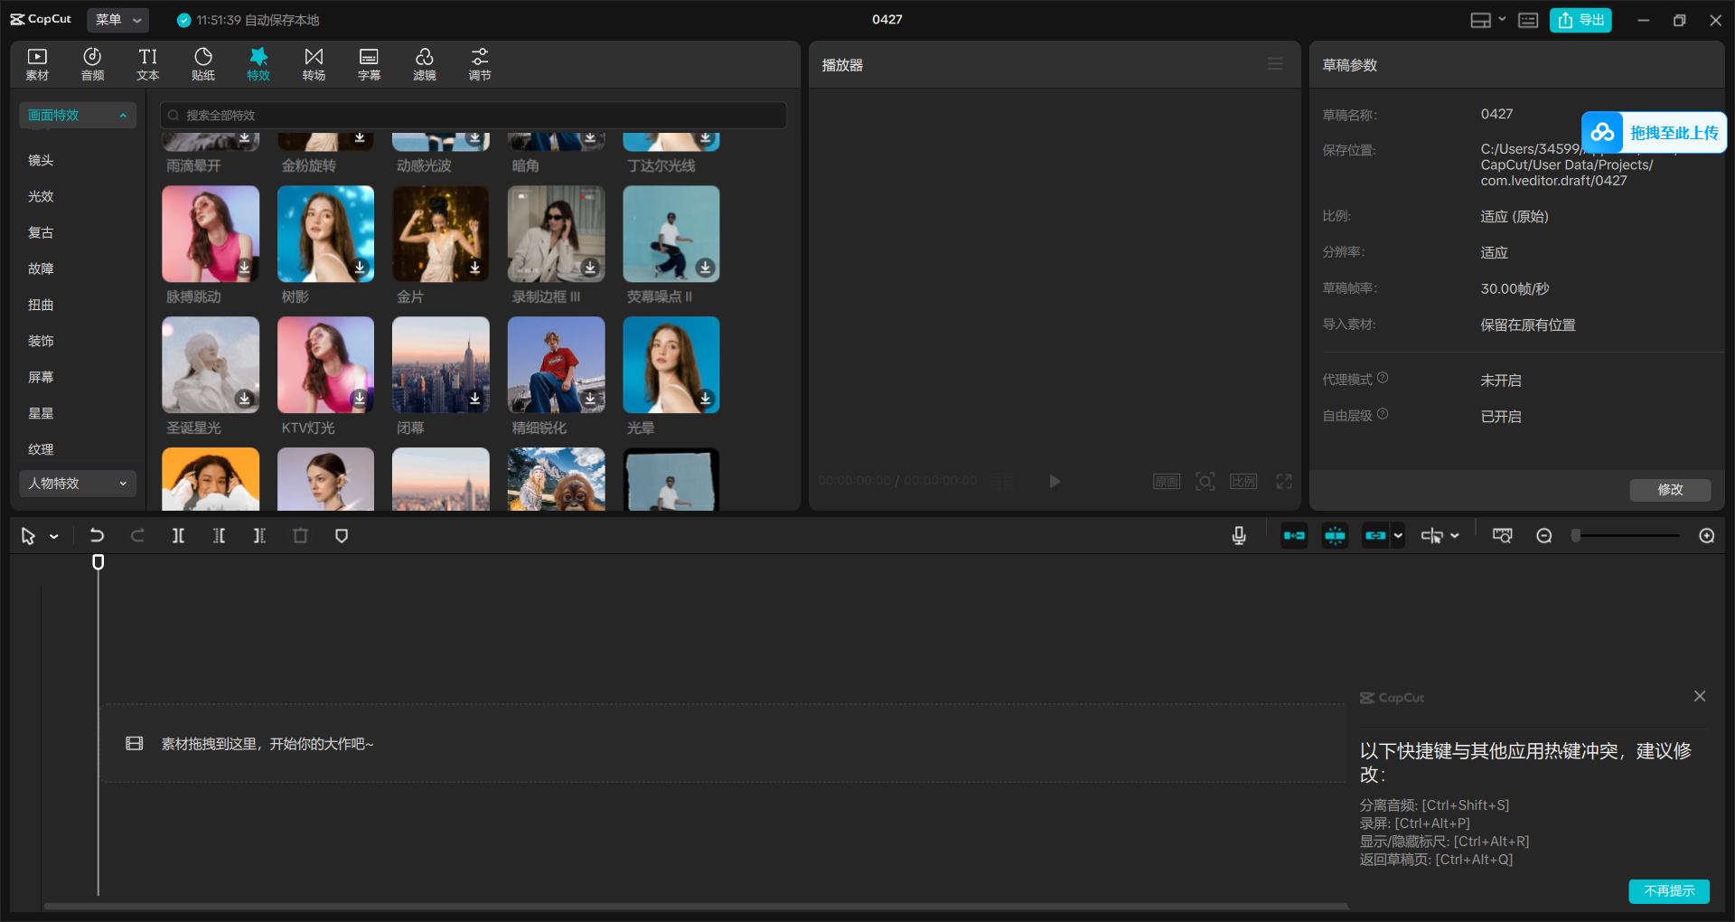Toggle auto snapping in timeline
The height and width of the screenshot is (922, 1735).
1335,536
